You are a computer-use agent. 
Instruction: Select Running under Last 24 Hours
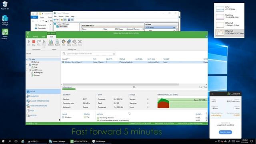[x=37, y=73]
